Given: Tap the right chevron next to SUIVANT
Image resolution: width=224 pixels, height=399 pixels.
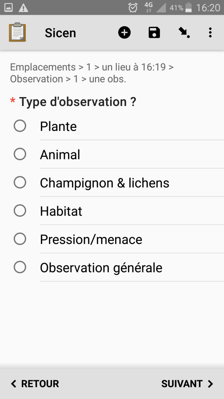Looking at the screenshot, I should click(x=210, y=384).
